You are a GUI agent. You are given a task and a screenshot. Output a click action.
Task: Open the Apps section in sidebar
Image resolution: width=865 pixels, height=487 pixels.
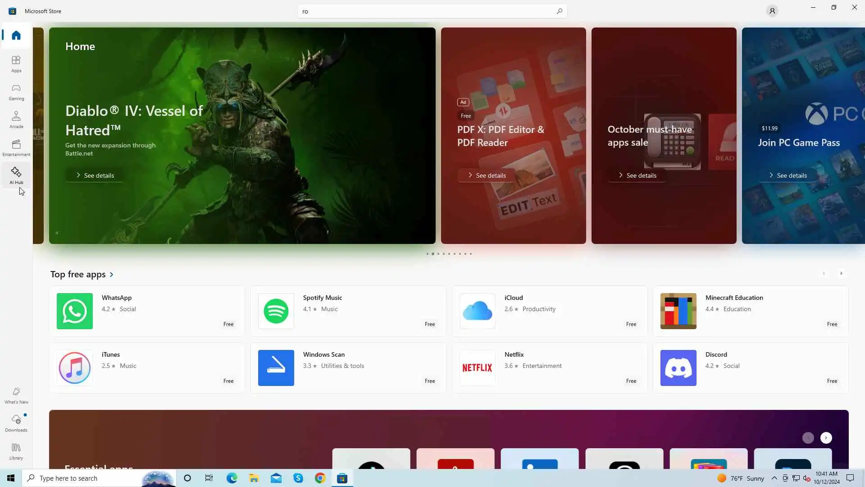[x=16, y=64]
